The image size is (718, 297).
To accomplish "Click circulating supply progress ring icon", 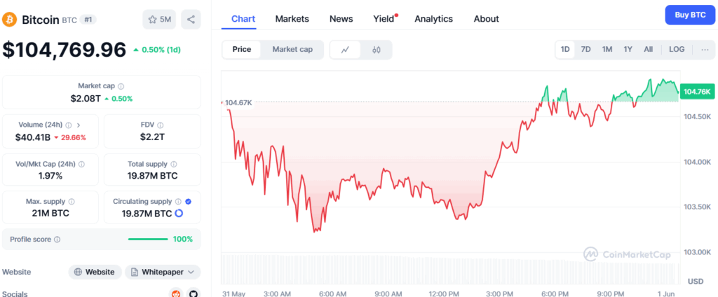I will point(179,213).
